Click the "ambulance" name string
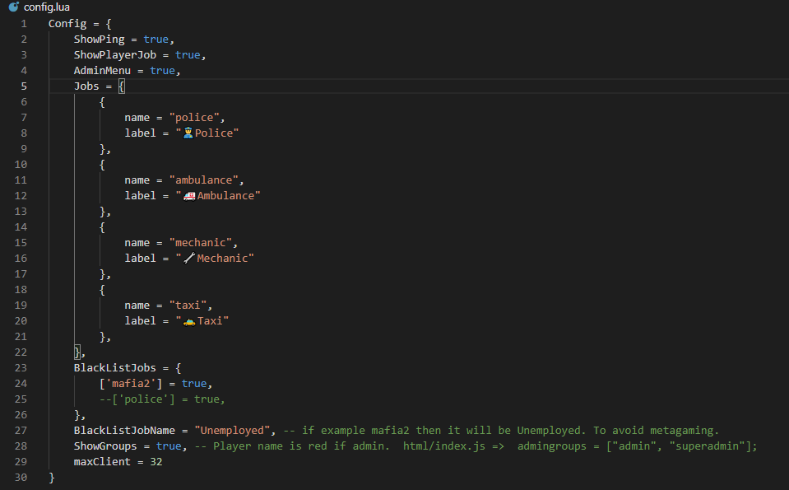This screenshot has width=789, height=490. click(204, 180)
